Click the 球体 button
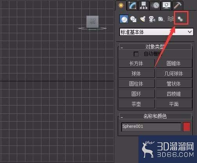Viewport: 197px width, 163px height. coord(136,73)
